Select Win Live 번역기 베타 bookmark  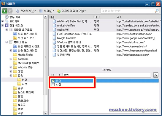click(105, 42)
